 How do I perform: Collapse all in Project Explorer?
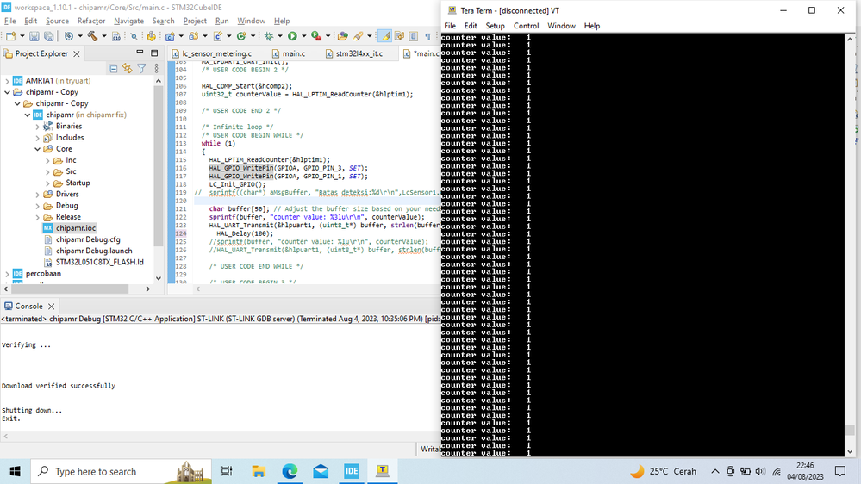pos(113,69)
